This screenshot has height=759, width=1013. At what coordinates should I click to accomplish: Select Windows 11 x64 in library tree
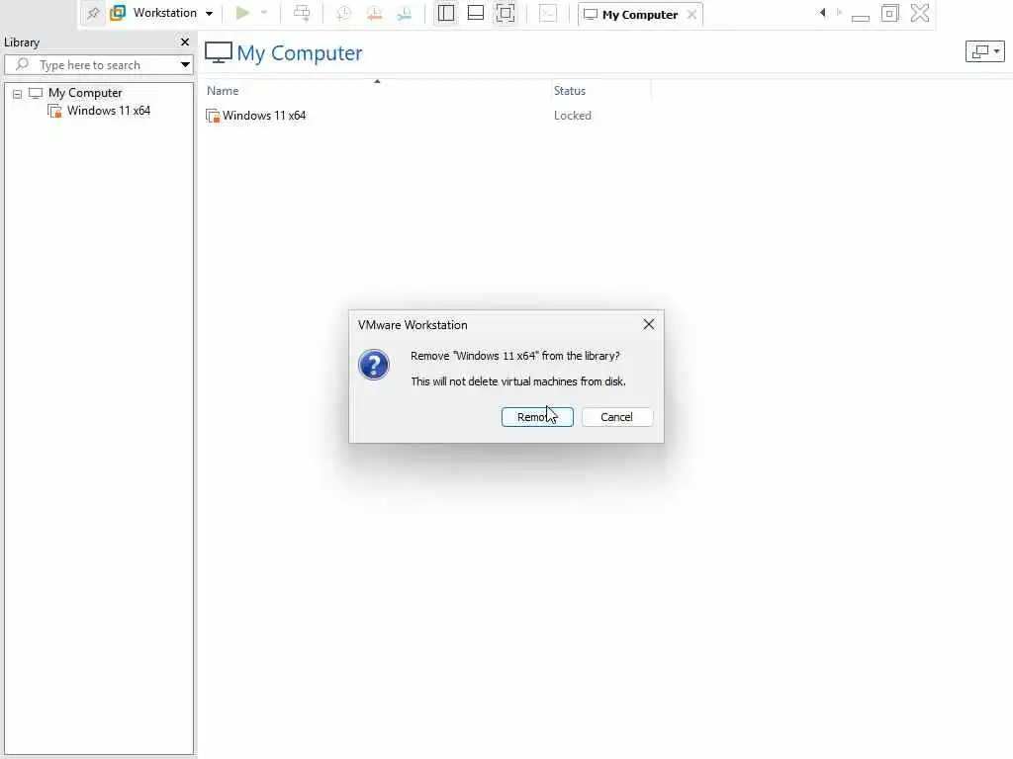point(109,111)
